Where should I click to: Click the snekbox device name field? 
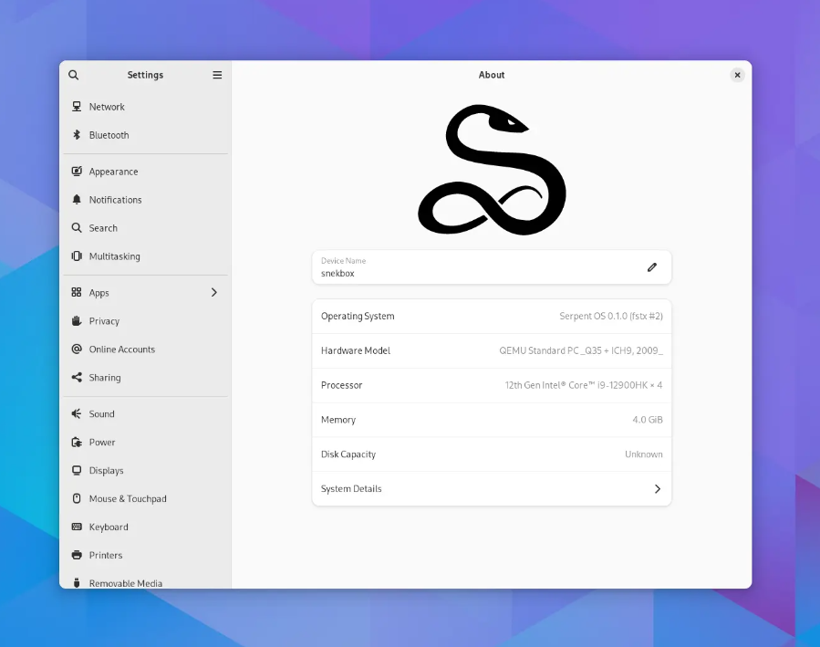(492, 267)
